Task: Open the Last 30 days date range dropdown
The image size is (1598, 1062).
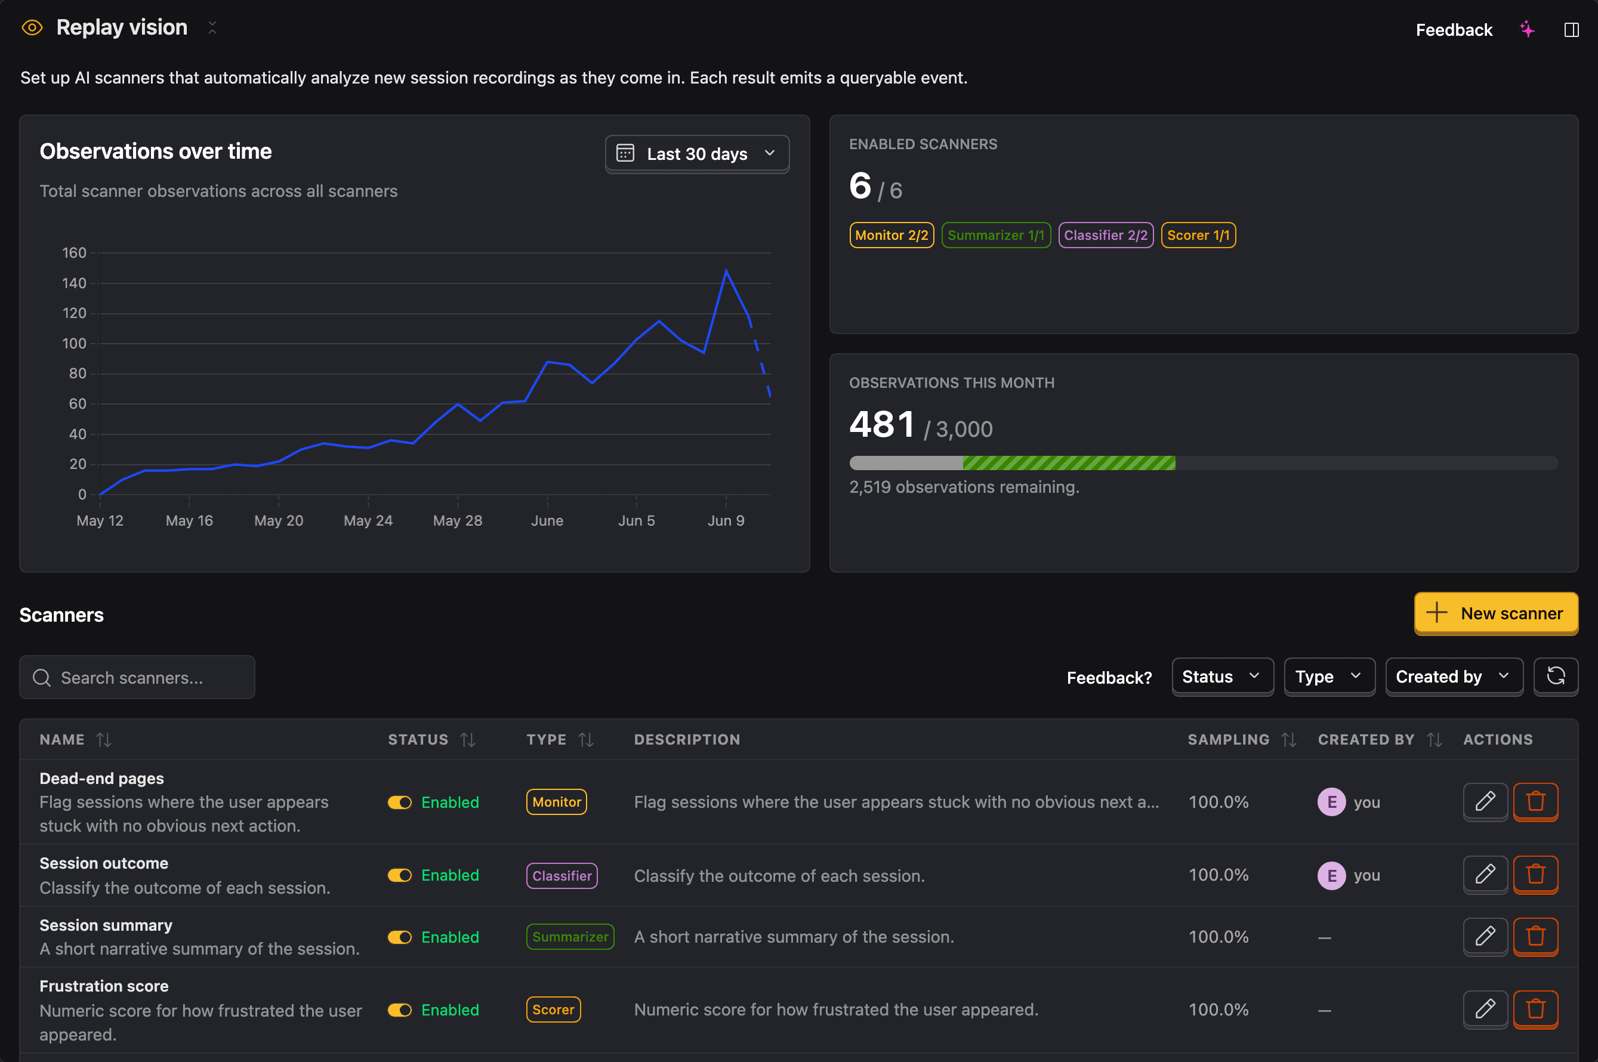Action: click(697, 154)
